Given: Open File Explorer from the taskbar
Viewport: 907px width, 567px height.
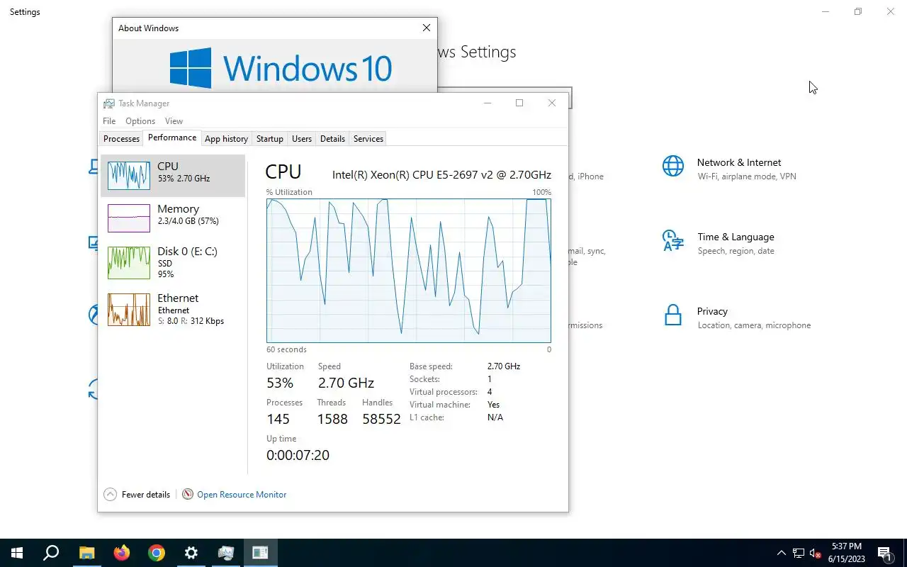Looking at the screenshot, I should pos(86,553).
